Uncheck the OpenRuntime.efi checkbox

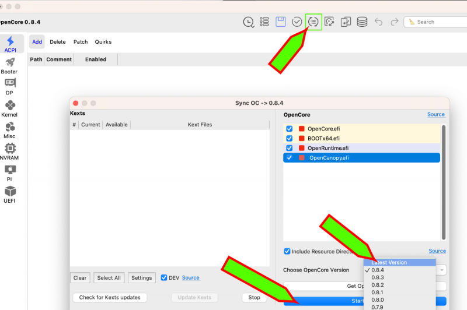click(289, 148)
